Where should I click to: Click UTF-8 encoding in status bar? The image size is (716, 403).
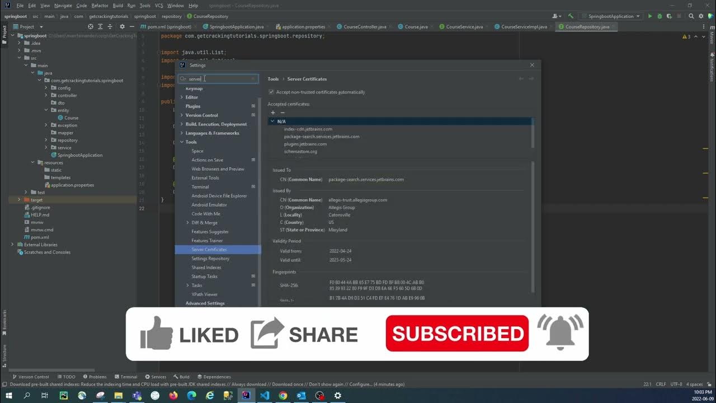[x=676, y=385]
